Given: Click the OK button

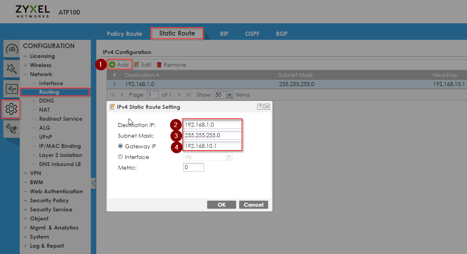Looking at the screenshot, I should pos(221,205).
